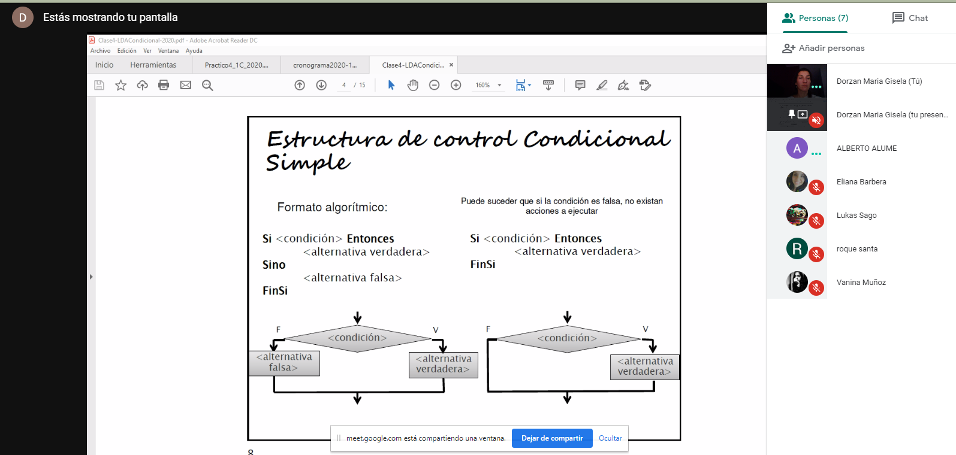This screenshot has height=455, width=956.
Task: Open the Chat tab in Meet
Action: click(910, 18)
